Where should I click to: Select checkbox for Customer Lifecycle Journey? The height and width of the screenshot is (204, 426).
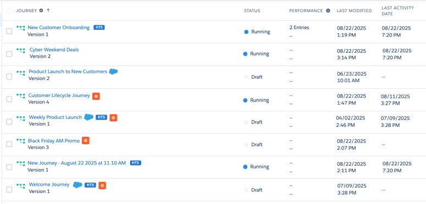pos(9,99)
